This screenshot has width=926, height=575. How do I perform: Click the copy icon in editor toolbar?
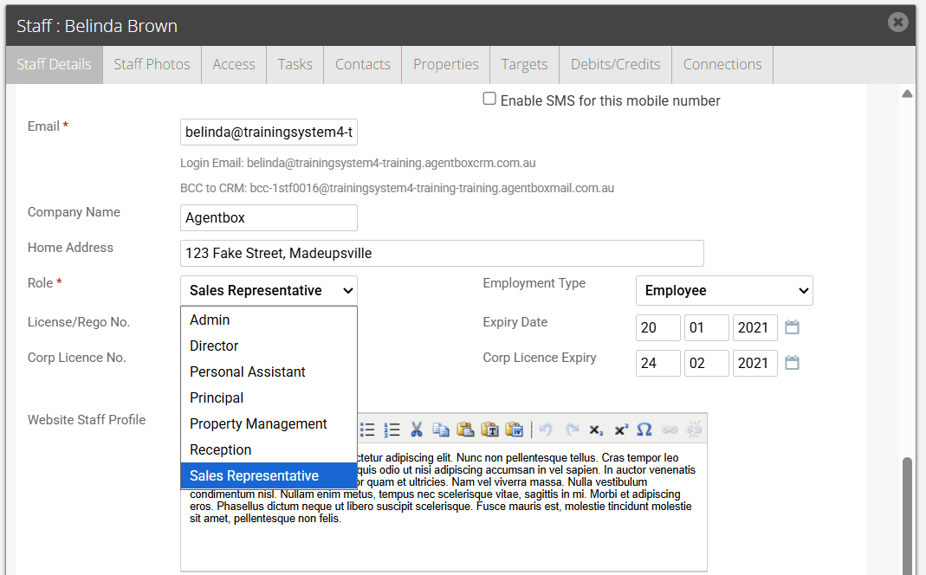(441, 430)
